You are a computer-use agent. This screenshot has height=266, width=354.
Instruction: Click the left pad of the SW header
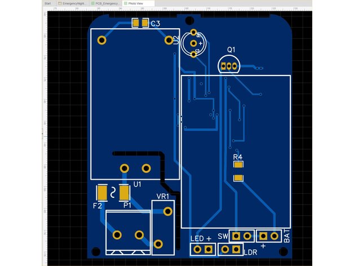coord(237,236)
